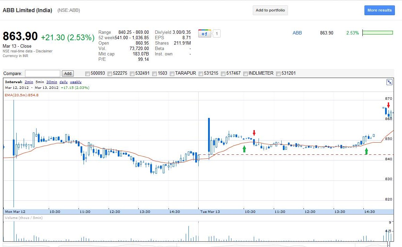Click the ABB Limited (India) title
This screenshot has width=402, height=247.
pyautogui.click(x=27, y=10)
